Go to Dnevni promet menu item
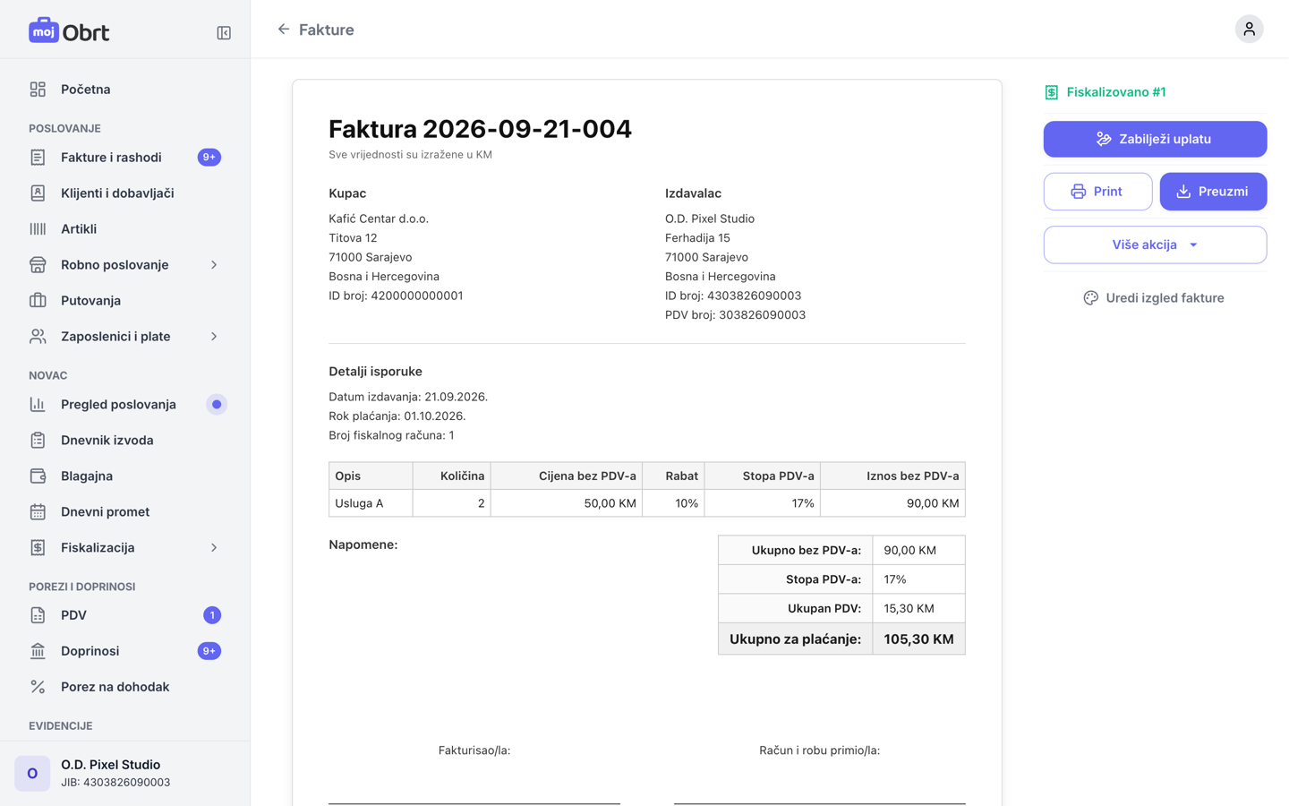1289x806 pixels. click(x=125, y=512)
